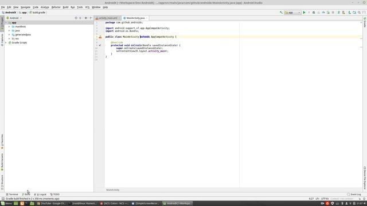Toggle the Structure side tool window

(2, 183)
